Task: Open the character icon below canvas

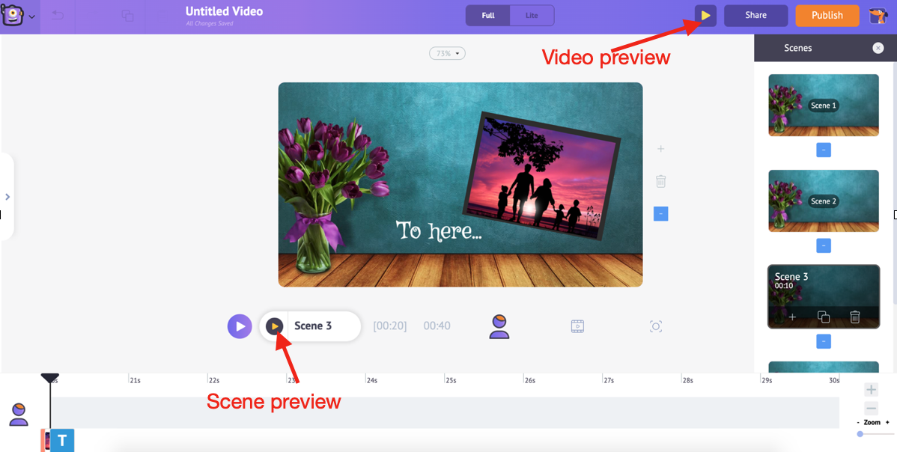Action: click(499, 326)
